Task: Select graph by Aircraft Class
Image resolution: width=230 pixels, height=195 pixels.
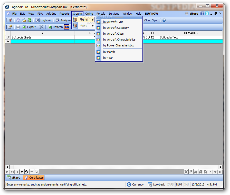Action: [x=119, y=34]
